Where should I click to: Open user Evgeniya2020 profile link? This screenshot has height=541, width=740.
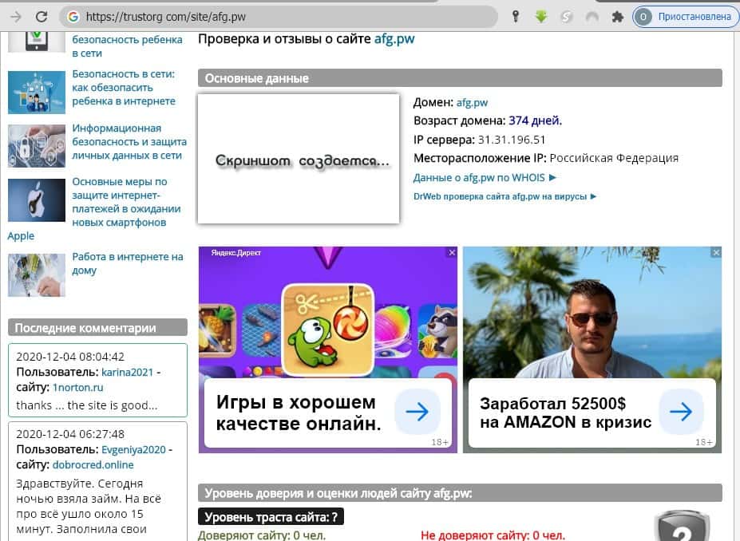(133, 449)
